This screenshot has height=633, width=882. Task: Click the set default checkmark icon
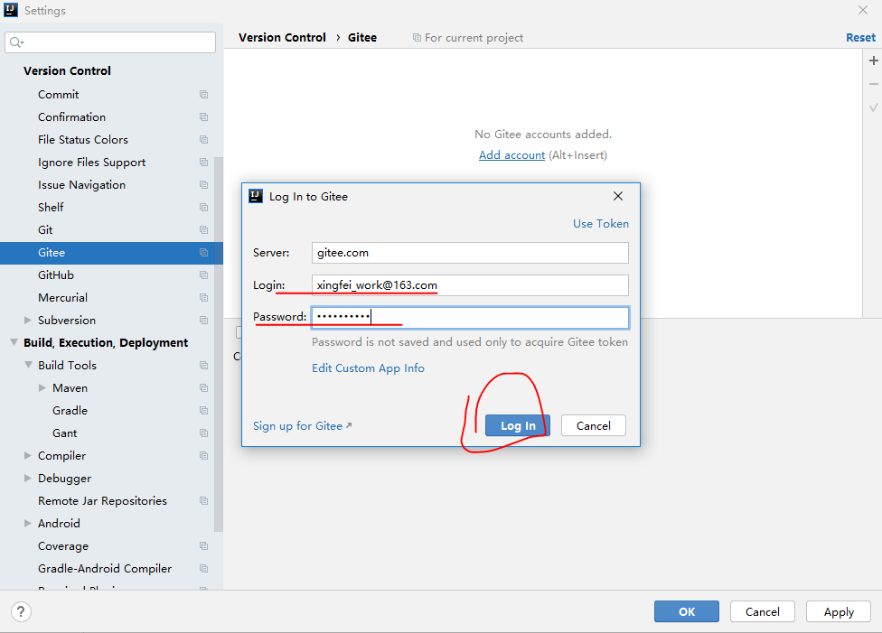(x=873, y=107)
